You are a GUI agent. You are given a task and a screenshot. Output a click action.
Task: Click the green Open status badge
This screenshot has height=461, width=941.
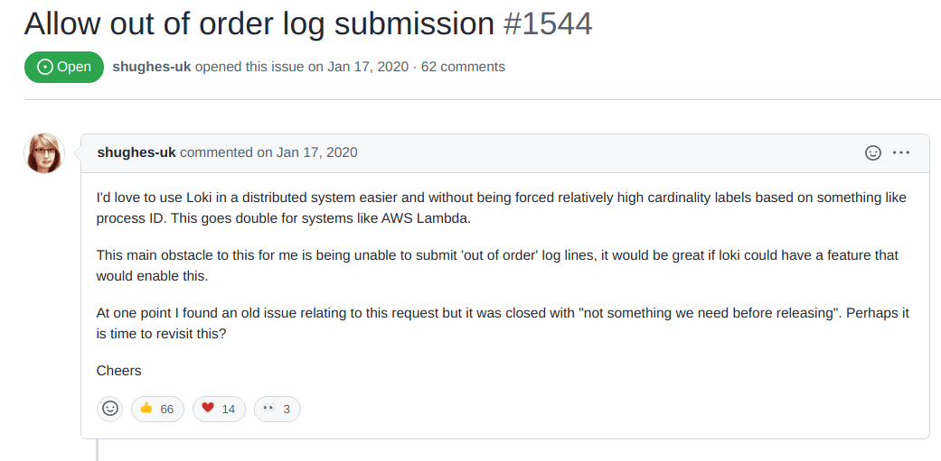(x=64, y=67)
